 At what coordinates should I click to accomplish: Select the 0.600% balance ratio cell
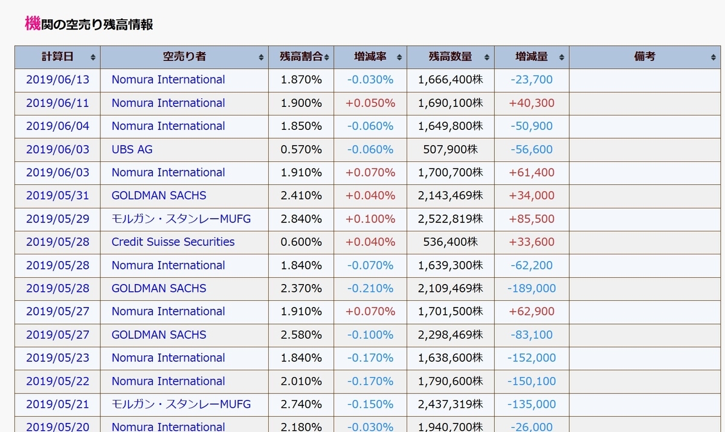301,242
